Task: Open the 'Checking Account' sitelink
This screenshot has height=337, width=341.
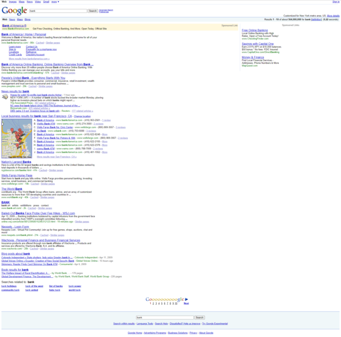Action: pyautogui.click(x=35, y=54)
